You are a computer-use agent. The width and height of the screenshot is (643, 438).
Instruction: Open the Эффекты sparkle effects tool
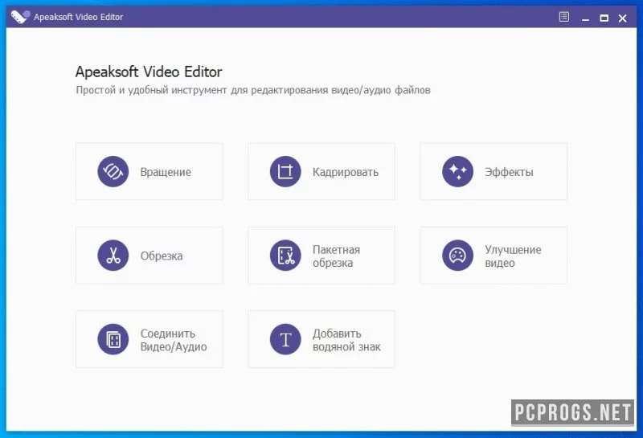[x=494, y=171]
